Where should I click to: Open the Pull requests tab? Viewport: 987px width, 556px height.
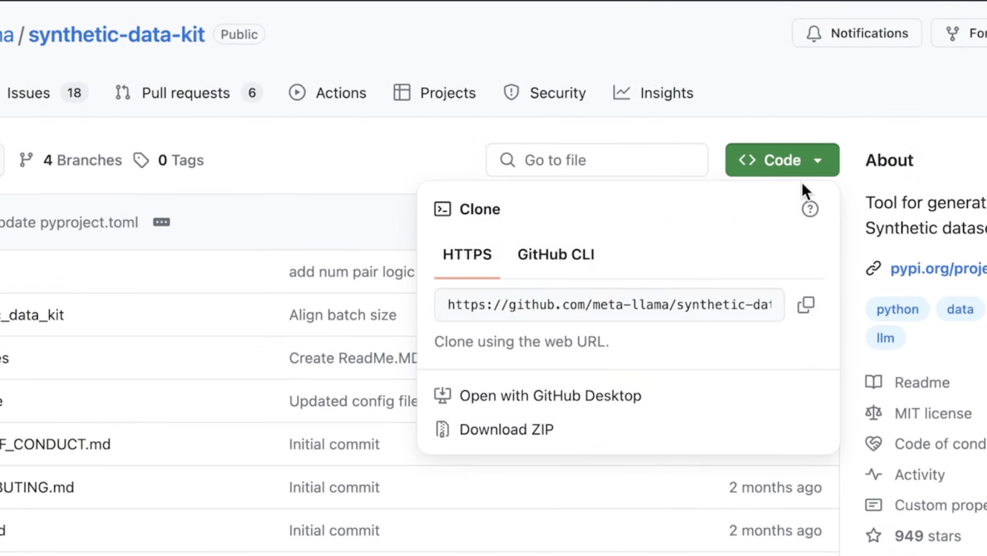tap(189, 93)
